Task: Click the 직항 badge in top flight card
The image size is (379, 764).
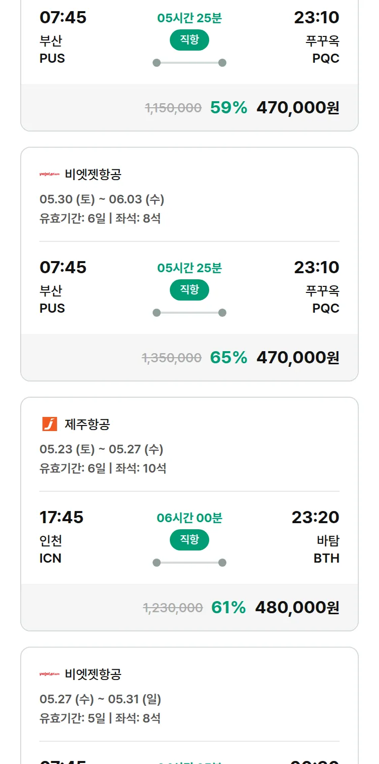Action: [189, 40]
